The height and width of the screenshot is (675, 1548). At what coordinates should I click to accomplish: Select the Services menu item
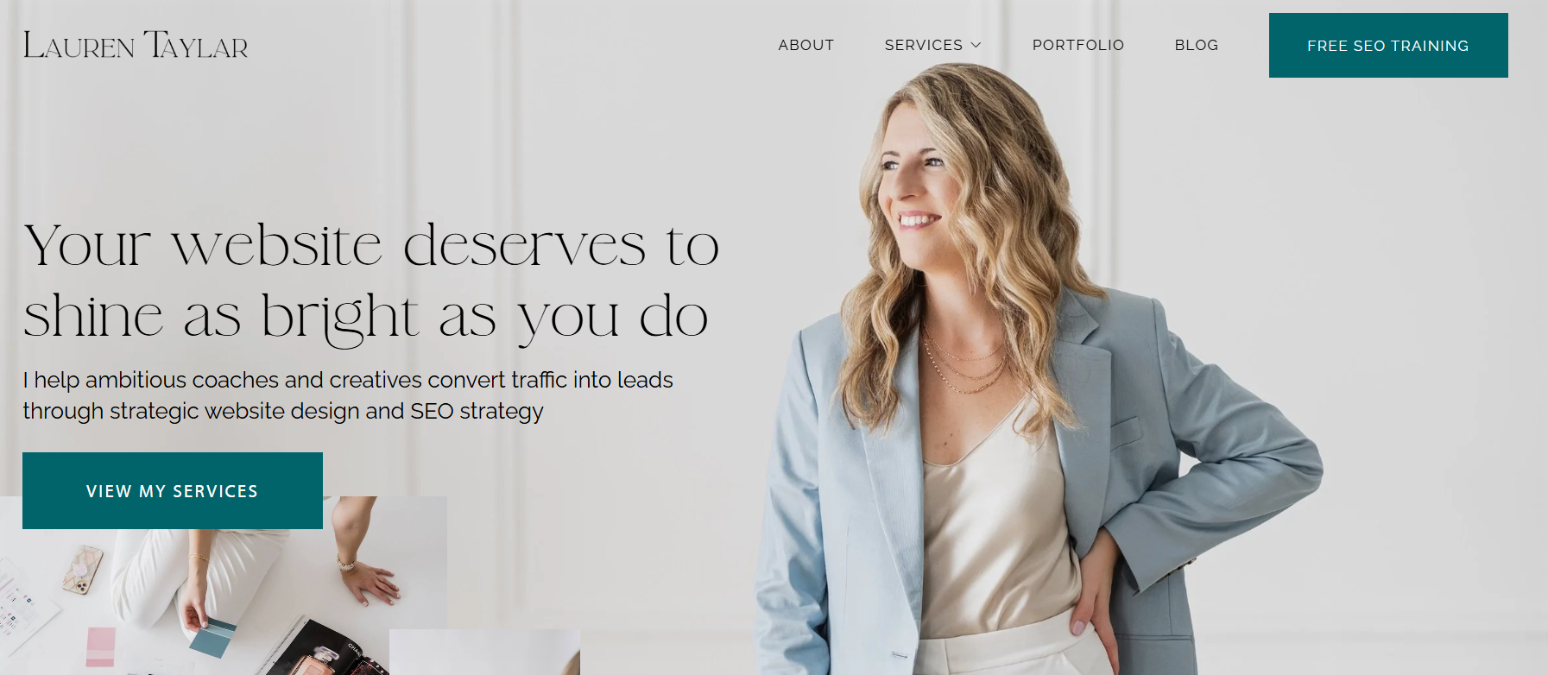tap(923, 45)
